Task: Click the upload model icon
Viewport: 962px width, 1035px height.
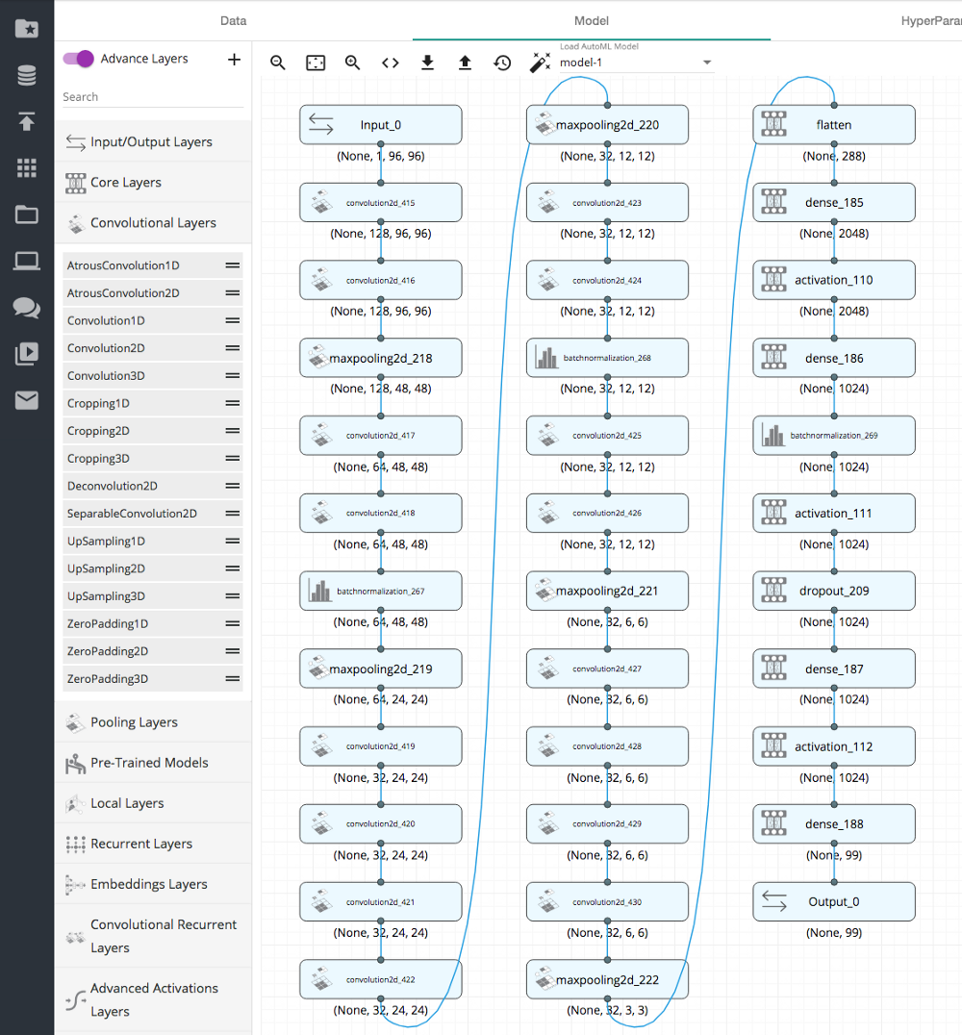Action: (465, 63)
